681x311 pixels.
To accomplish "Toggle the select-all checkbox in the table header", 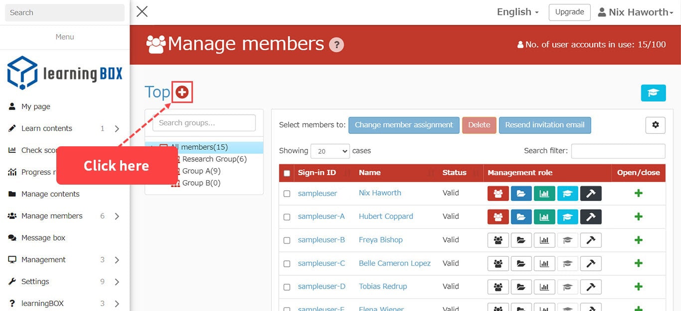I will pos(287,173).
